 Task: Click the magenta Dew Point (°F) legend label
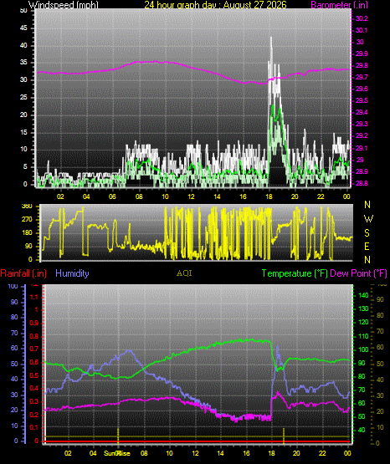pyautogui.click(x=358, y=273)
